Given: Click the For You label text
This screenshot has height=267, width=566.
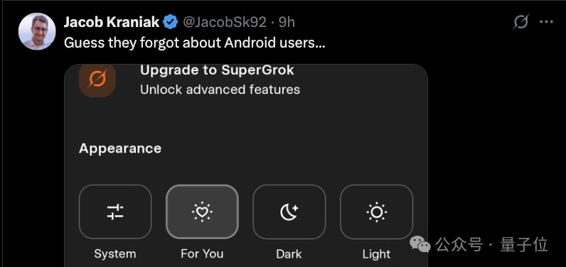Looking at the screenshot, I should (x=202, y=254).
